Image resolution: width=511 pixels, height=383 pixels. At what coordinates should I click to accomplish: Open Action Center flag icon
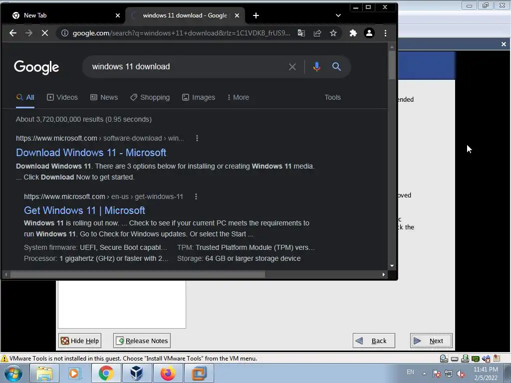click(436, 374)
